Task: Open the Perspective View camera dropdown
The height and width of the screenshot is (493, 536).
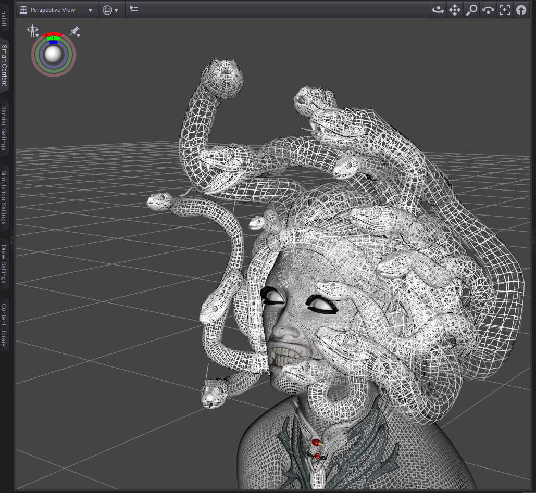Action: [57, 10]
